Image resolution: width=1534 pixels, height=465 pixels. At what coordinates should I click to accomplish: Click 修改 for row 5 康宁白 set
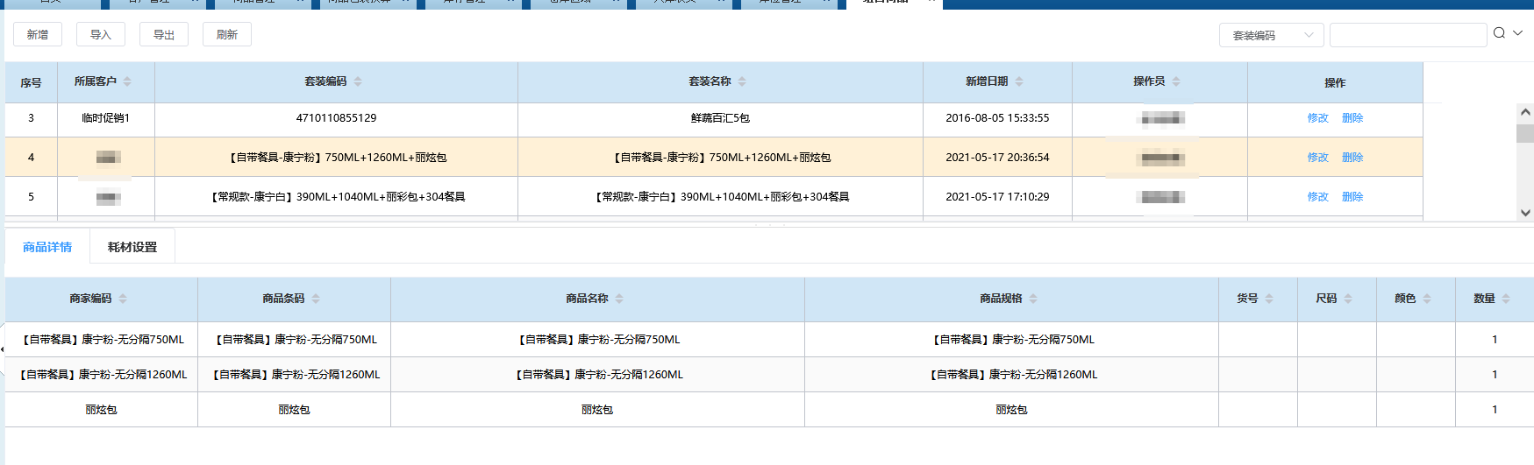click(1317, 197)
